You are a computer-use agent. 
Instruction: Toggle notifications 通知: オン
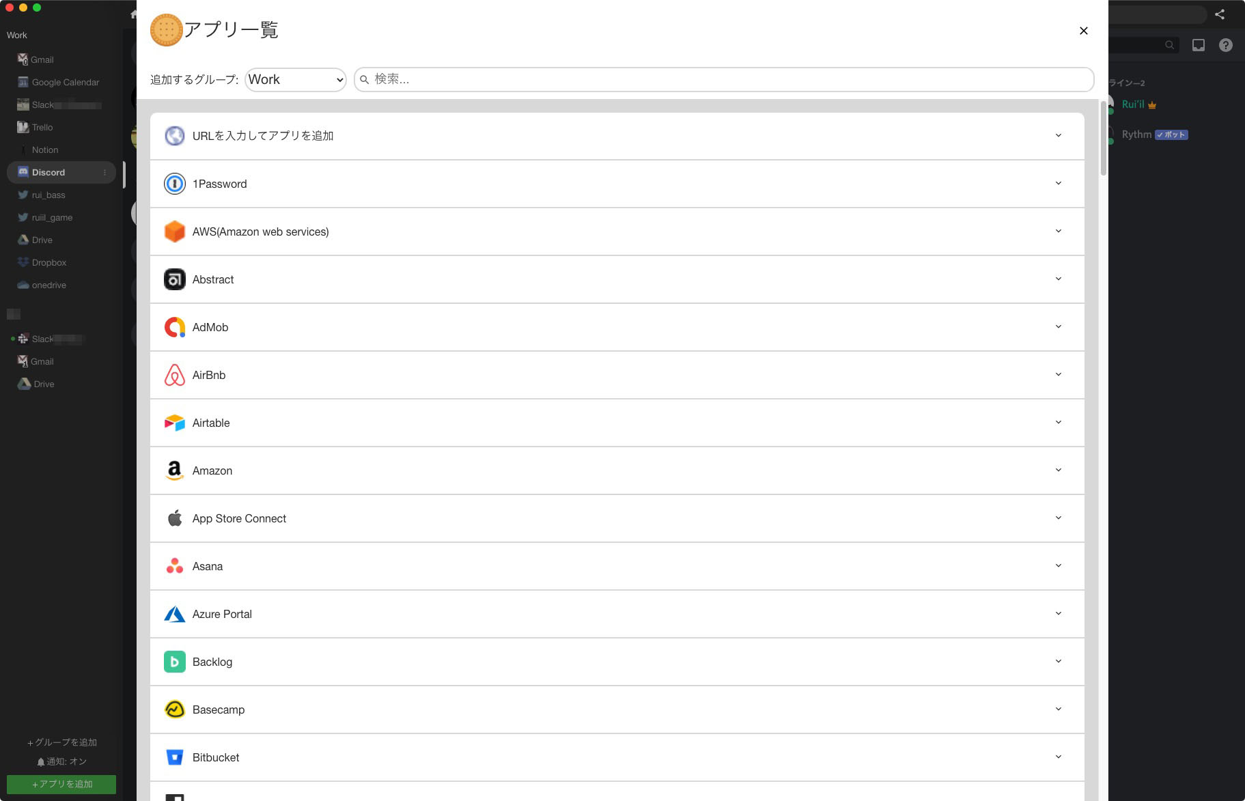pos(61,761)
